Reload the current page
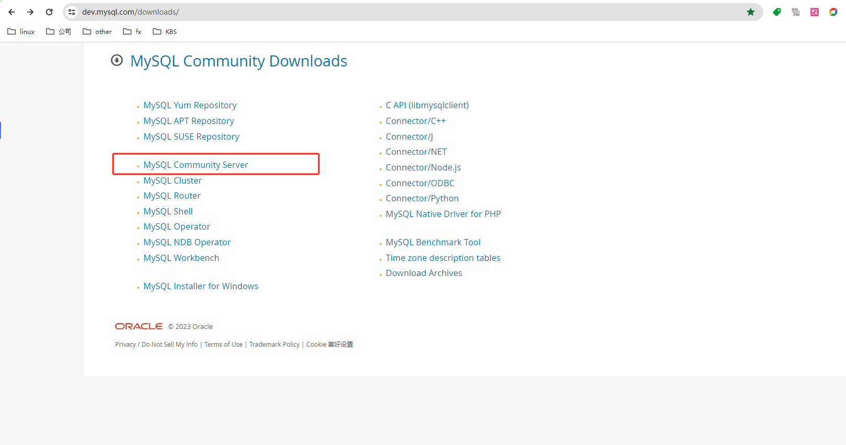 click(x=49, y=12)
